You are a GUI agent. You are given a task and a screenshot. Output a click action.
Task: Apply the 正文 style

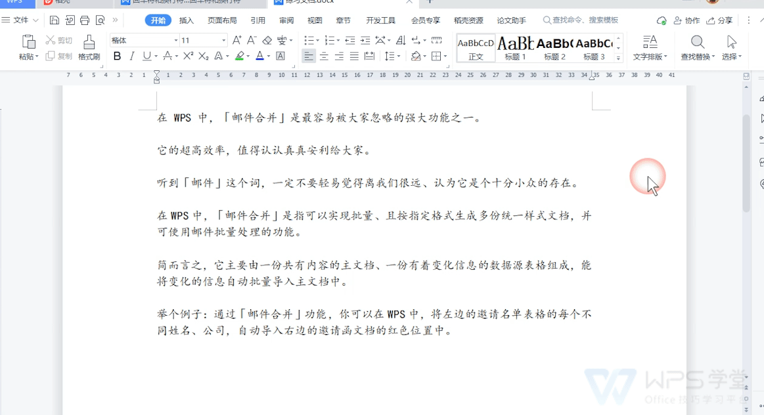pos(476,48)
